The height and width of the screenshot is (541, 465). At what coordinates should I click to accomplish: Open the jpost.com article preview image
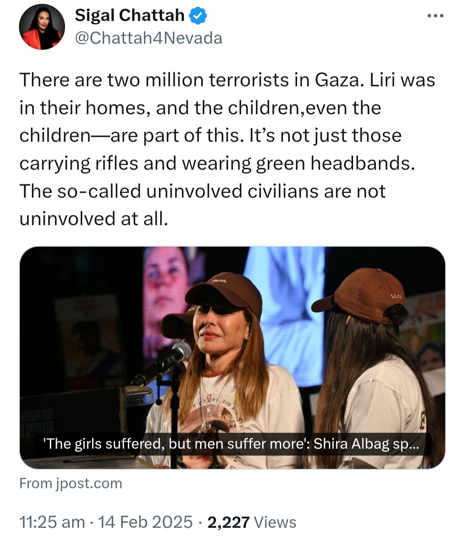coord(232,335)
